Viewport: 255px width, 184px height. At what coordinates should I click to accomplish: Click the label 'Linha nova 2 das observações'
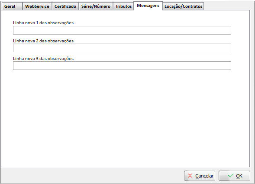click(x=43, y=41)
